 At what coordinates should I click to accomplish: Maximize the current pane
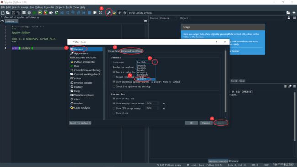click(x=95, y=13)
